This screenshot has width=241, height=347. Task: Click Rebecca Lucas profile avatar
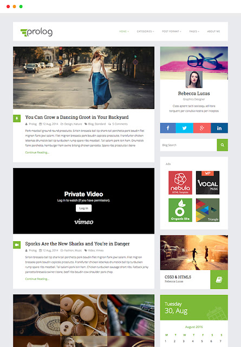point(194,80)
